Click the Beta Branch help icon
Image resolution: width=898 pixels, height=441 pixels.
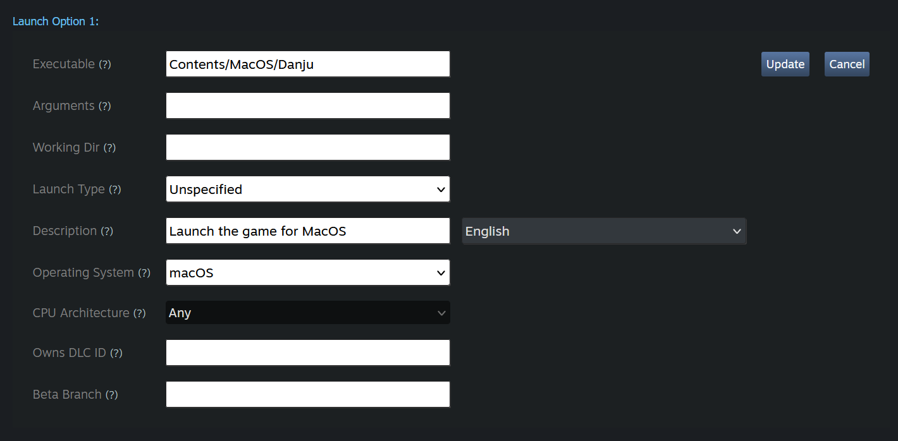(113, 395)
